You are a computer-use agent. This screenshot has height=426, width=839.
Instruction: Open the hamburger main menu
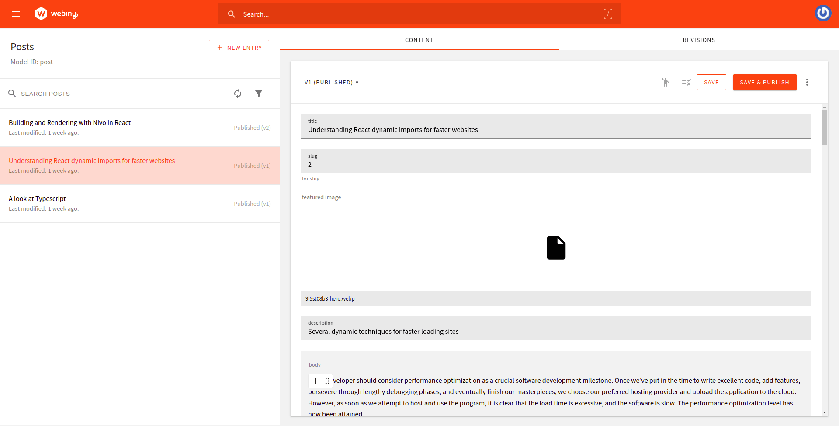pyautogui.click(x=16, y=14)
